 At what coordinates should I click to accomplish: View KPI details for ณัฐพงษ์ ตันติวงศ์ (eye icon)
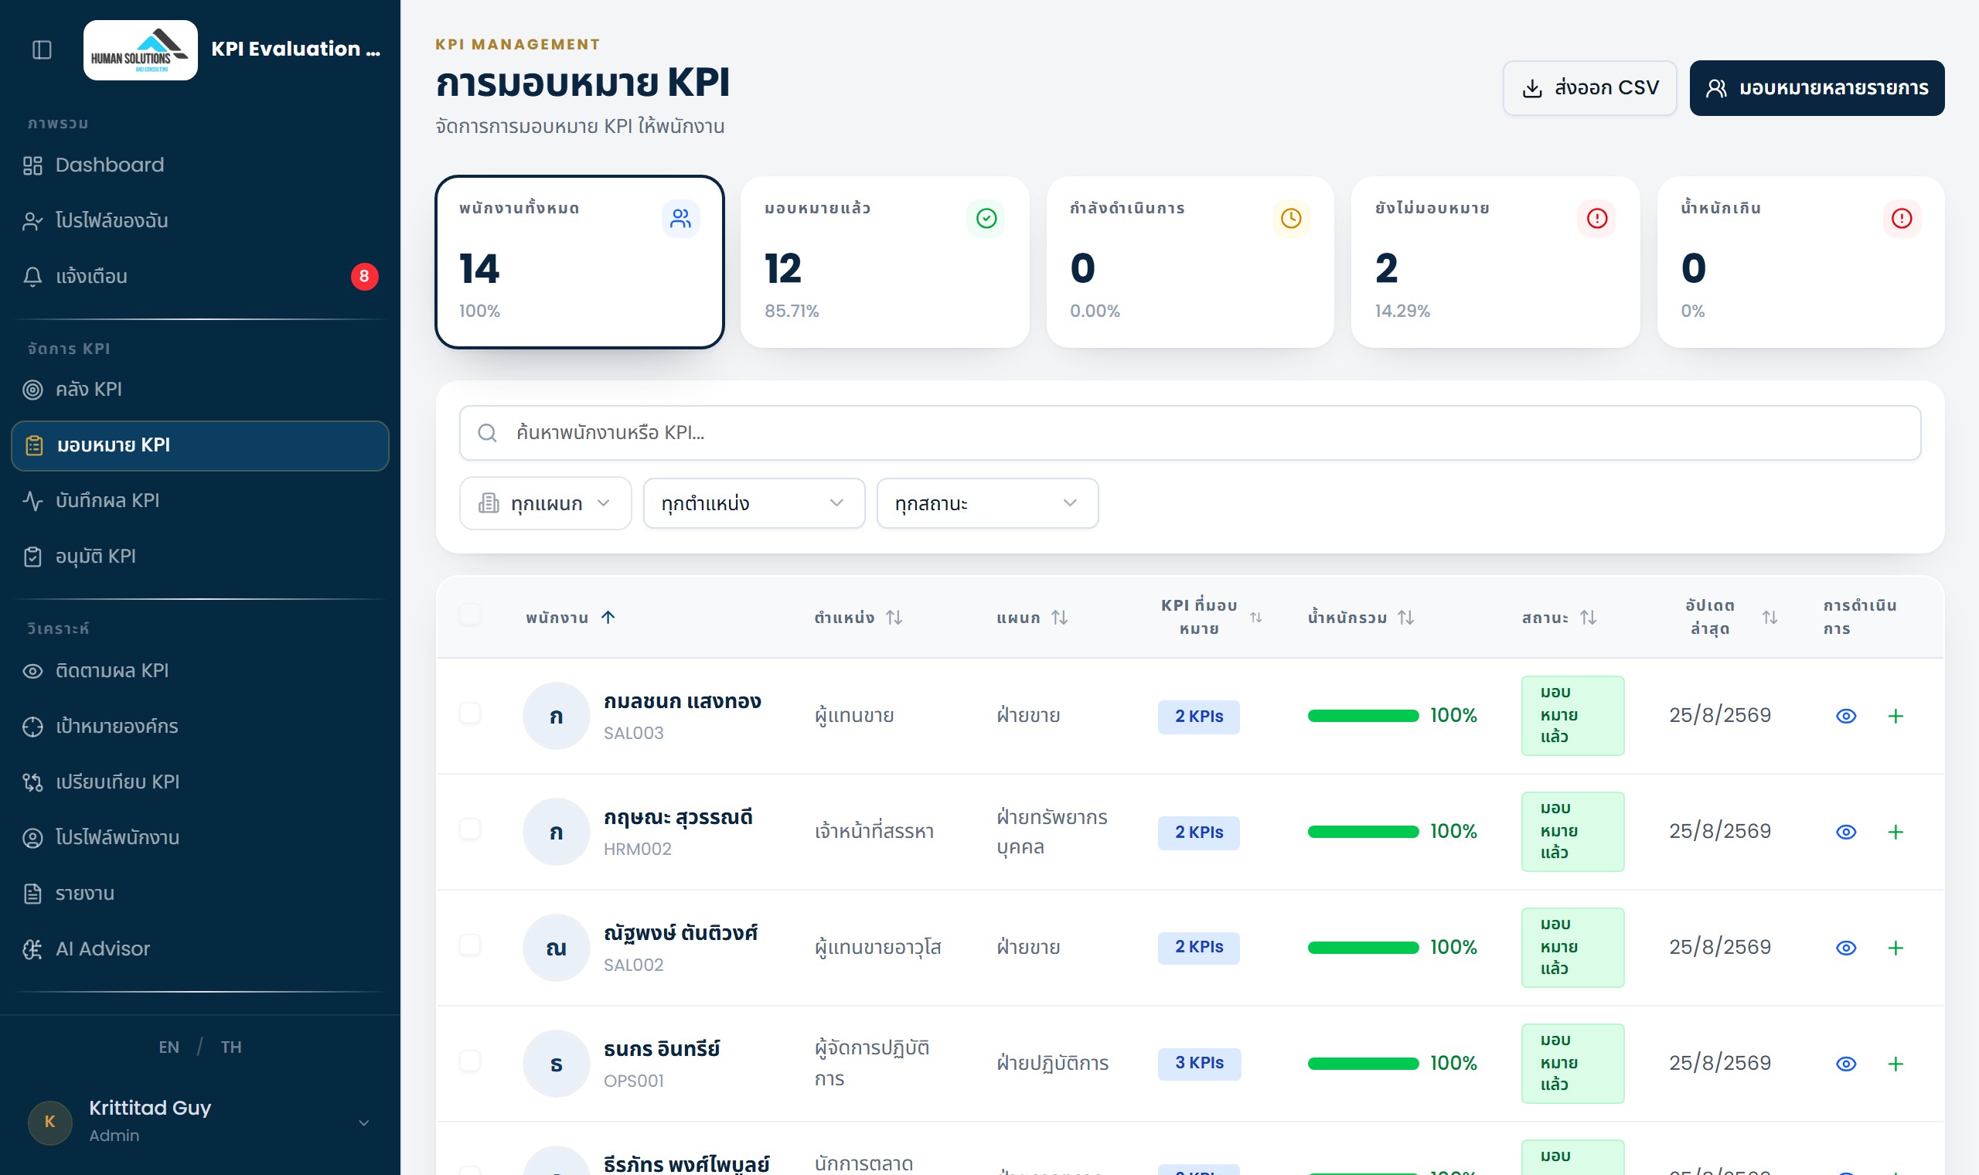coord(1846,948)
